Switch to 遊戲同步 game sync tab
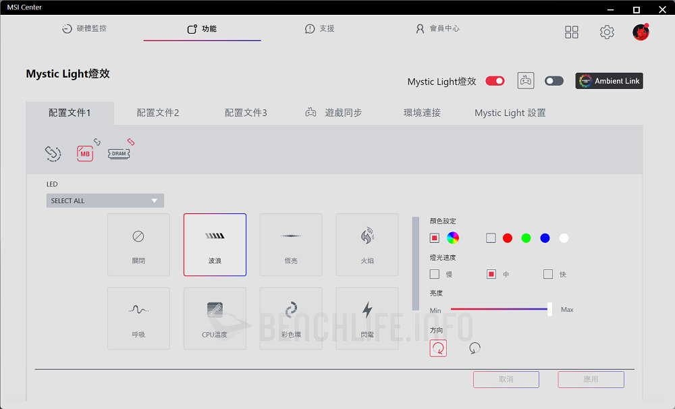 pos(333,113)
